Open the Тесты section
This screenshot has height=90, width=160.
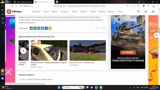[x=46, y=12]
